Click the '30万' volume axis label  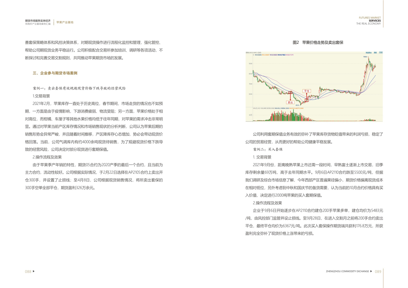(251, 115)
